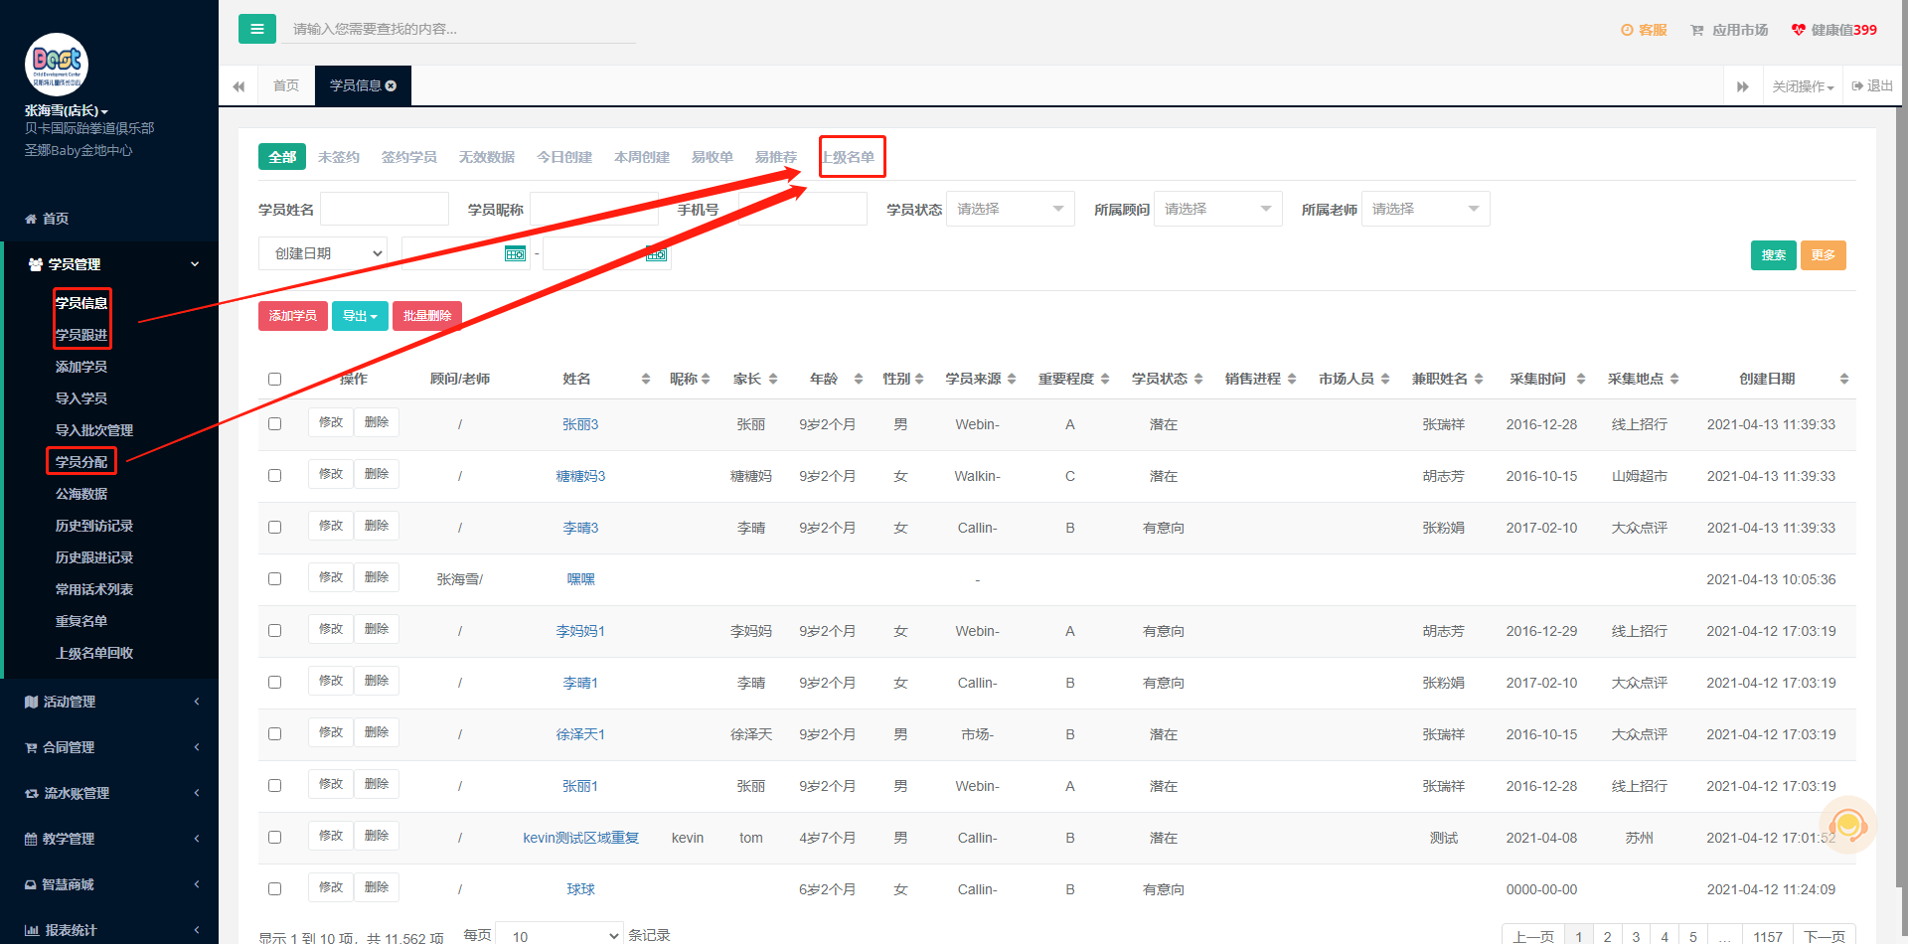The width and height of the screenshot is (1908, 944).
Task: Open the 客服 customer service icon
Action: point(1627,30)
